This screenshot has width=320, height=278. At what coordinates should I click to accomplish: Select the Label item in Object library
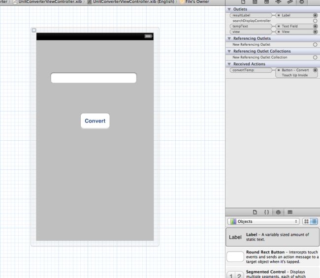272,237
